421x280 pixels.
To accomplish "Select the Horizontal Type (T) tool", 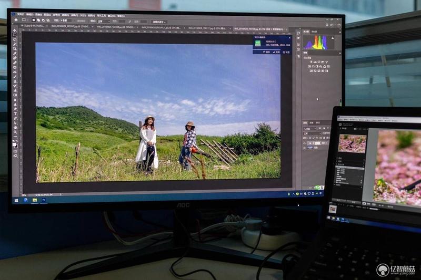I will coord(15,114).
